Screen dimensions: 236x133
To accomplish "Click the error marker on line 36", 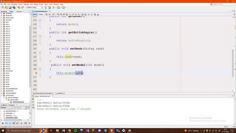I will (36, 73).
